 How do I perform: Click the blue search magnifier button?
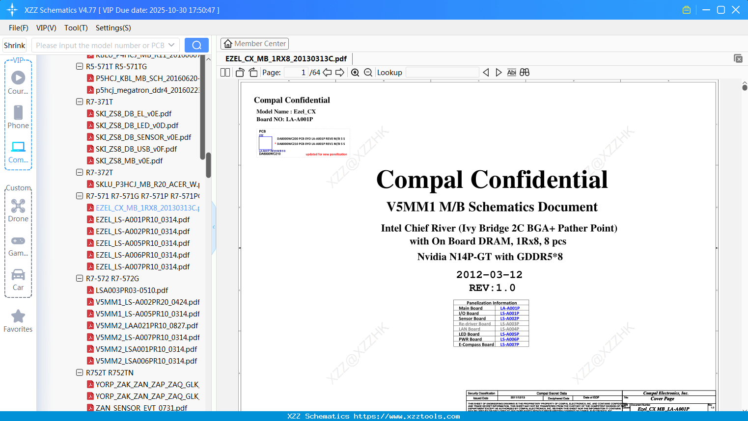pyautogui.click(x=196, y=45)
